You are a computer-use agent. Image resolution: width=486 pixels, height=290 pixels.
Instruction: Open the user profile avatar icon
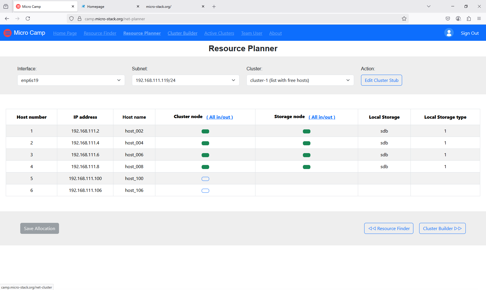449,33
